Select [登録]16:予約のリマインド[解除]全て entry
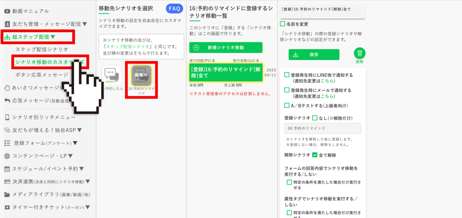 (226, 73)
